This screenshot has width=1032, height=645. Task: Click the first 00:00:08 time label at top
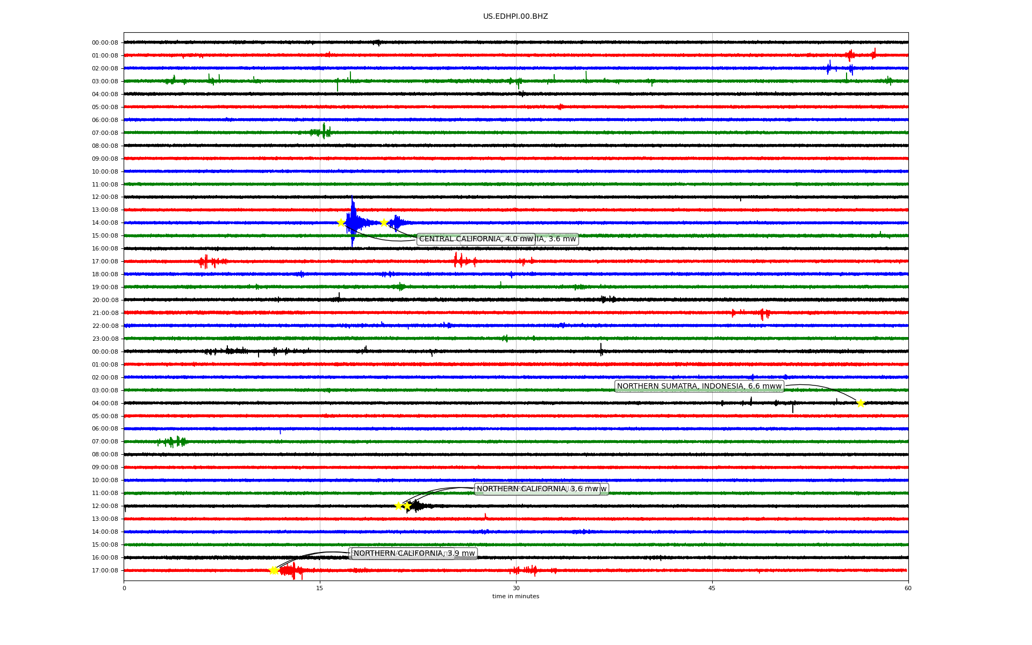point(105,42)
